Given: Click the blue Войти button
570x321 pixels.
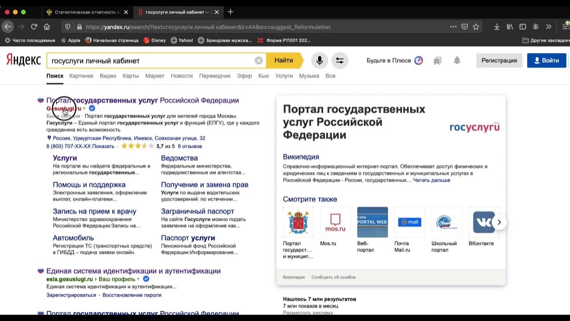Looking at the screenshot, I should pyautogui.click(x=546, y=61).
